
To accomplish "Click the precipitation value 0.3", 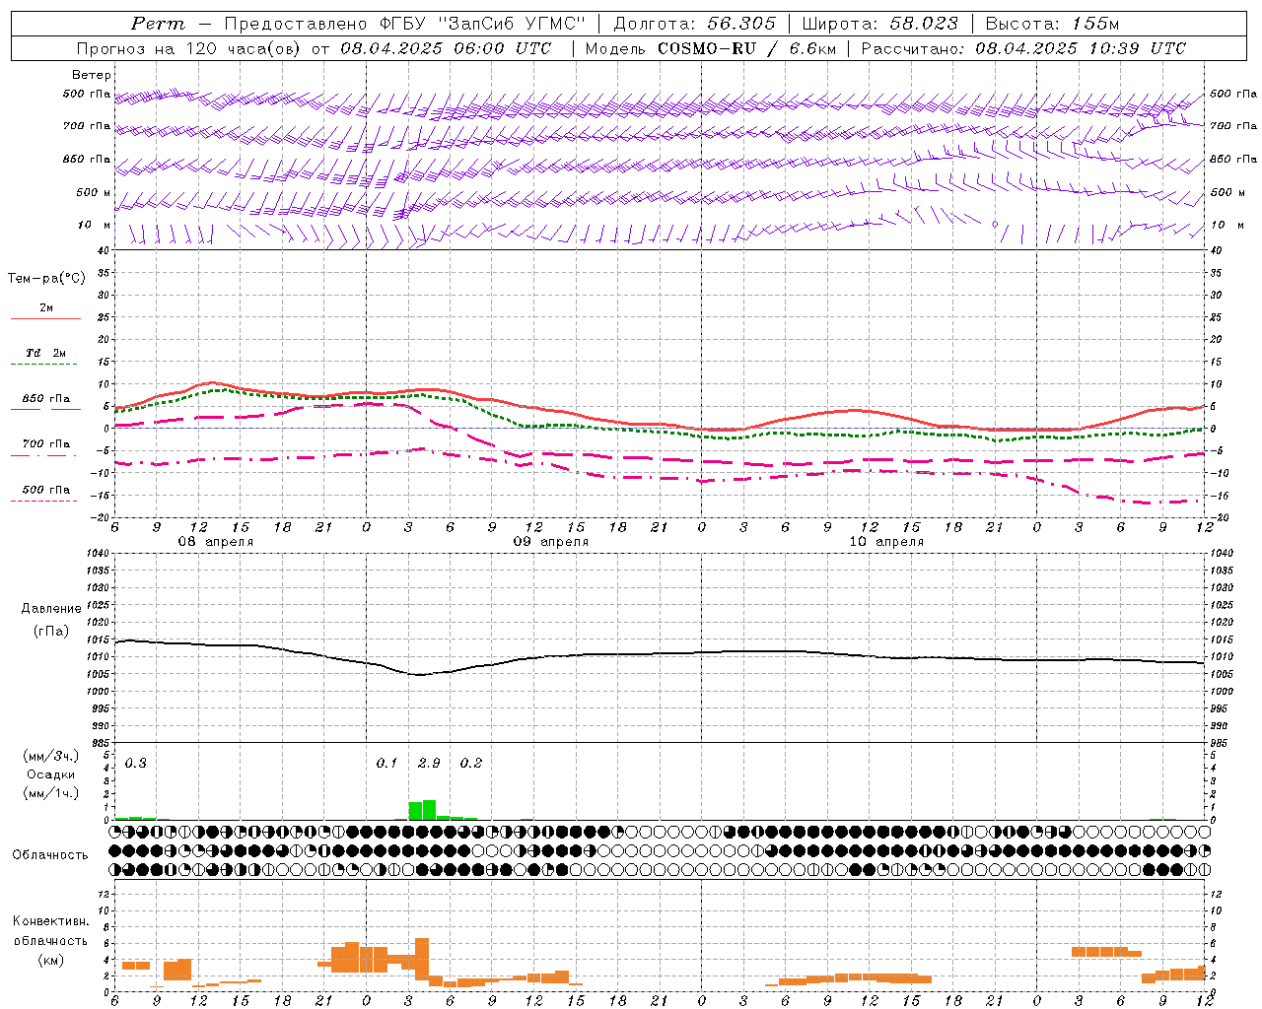I will 135,763.
